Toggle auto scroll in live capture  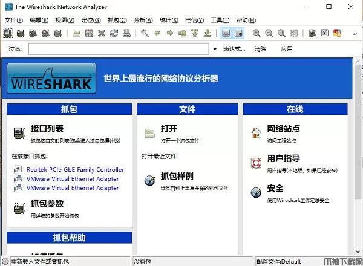click(x=238, y=33)
